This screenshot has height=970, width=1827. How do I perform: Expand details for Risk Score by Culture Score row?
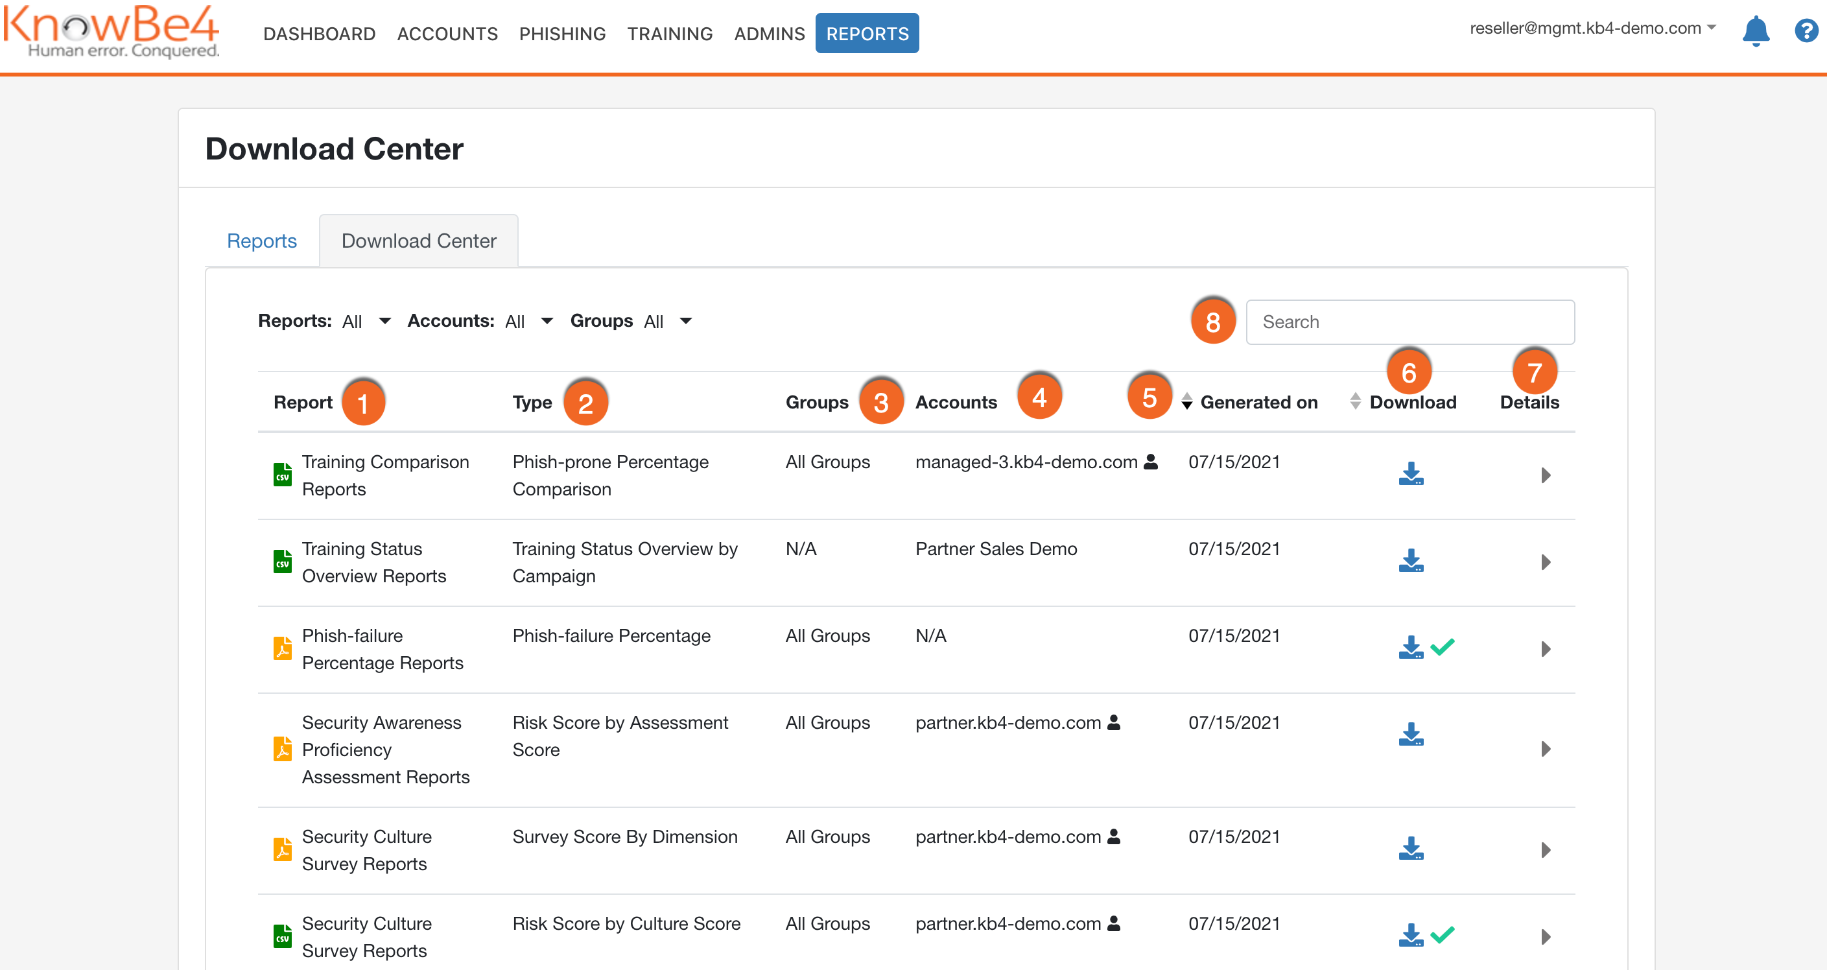[x=1546, y=936]
